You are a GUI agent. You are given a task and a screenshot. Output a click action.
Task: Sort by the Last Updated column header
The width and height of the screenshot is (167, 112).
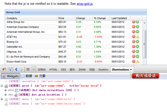coord(120,18)
